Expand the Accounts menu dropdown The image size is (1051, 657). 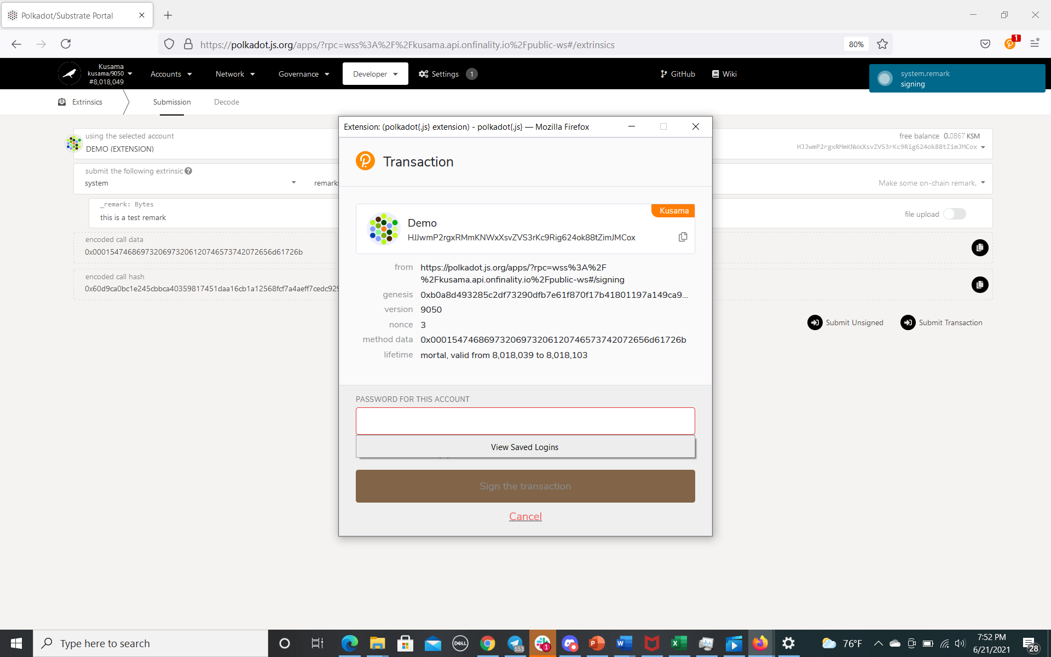pyautogui.click(x=171, y=74)
